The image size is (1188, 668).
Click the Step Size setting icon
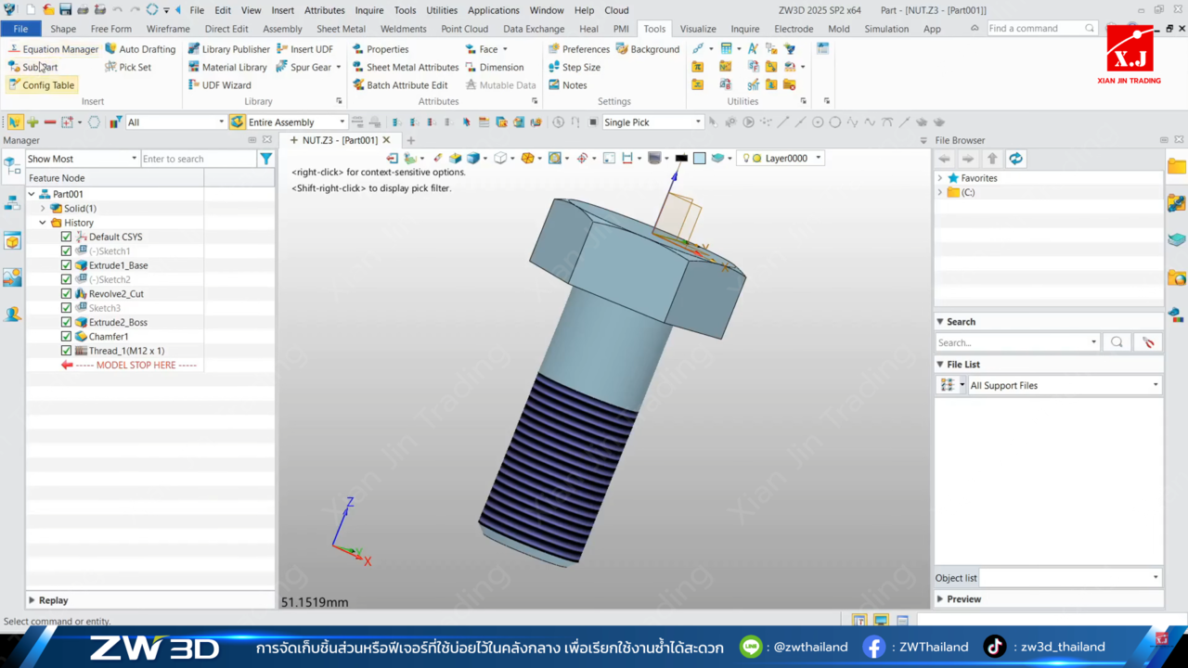(x=553, y=68)
